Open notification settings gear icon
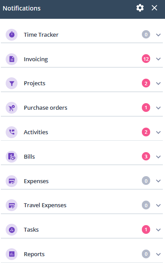165x264 pixels. (x=140, y=8)
